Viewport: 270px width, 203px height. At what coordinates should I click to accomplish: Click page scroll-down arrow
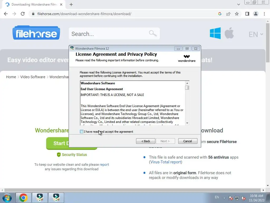point(268,186)
